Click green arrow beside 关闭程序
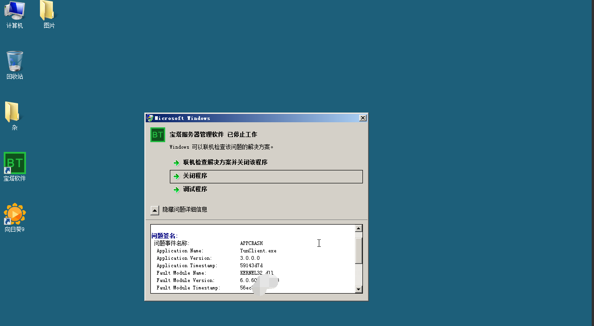This screenshot has width=594, height=326. tap(176, 176)
